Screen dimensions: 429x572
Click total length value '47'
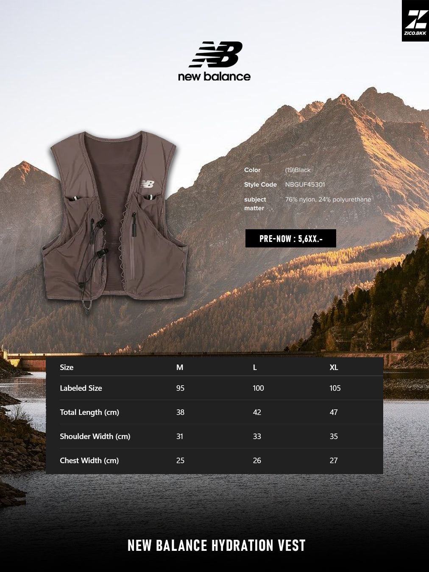[x=334, y=412]
